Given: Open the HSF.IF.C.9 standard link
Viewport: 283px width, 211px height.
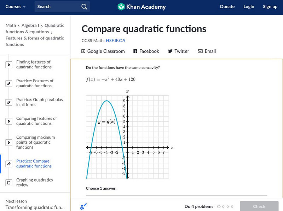Looking at the screenshot, I should tap(115, 40).
